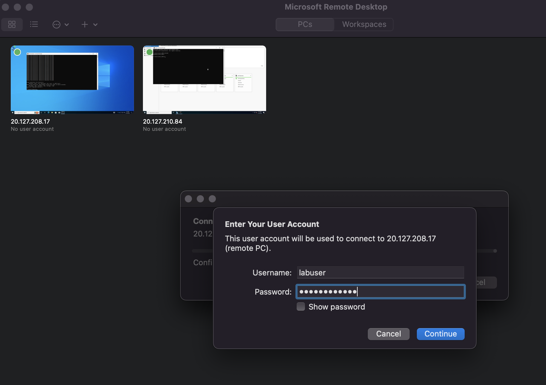Close the Microsoft Remote Desktop main window
Viewport: 546px width, 385px height.
[5, 7]
